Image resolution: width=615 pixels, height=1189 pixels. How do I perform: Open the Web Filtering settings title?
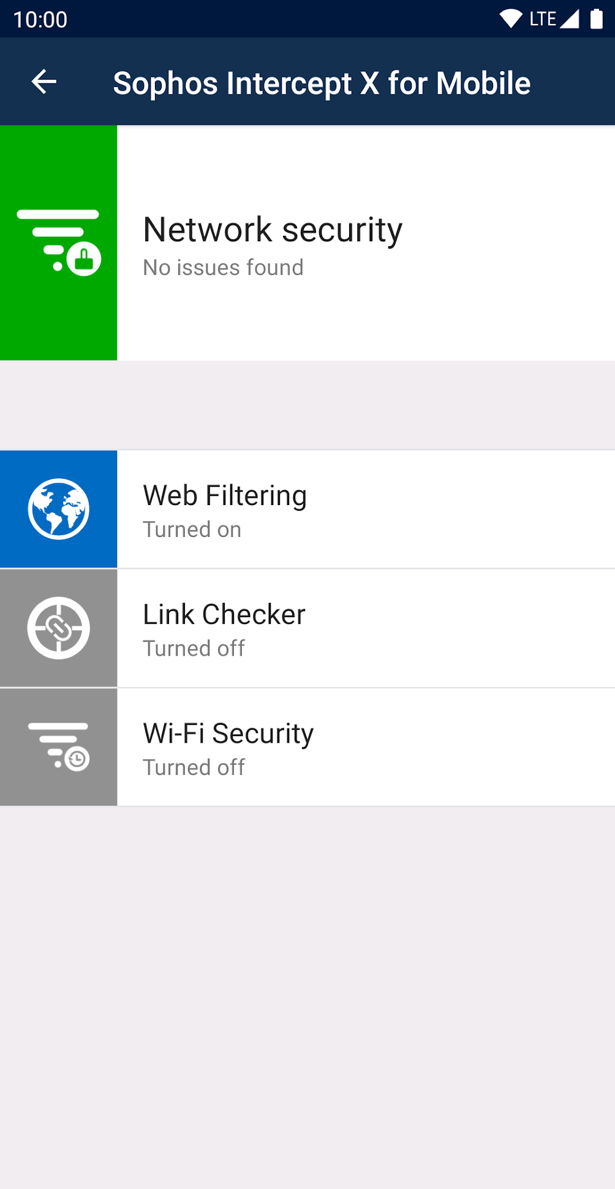coord(225,495)
